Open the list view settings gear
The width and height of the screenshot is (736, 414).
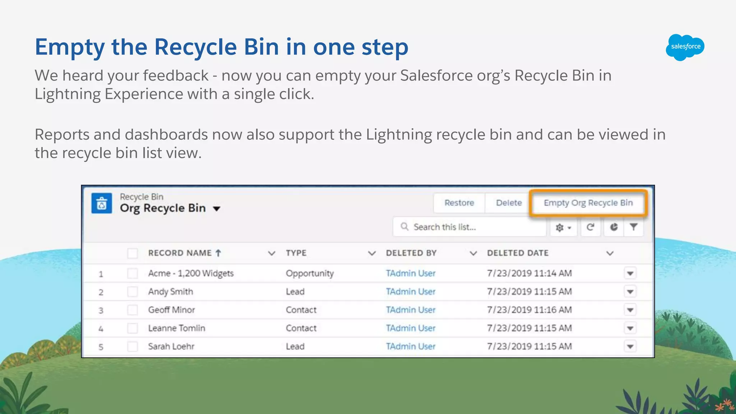(x=563, y=227)
